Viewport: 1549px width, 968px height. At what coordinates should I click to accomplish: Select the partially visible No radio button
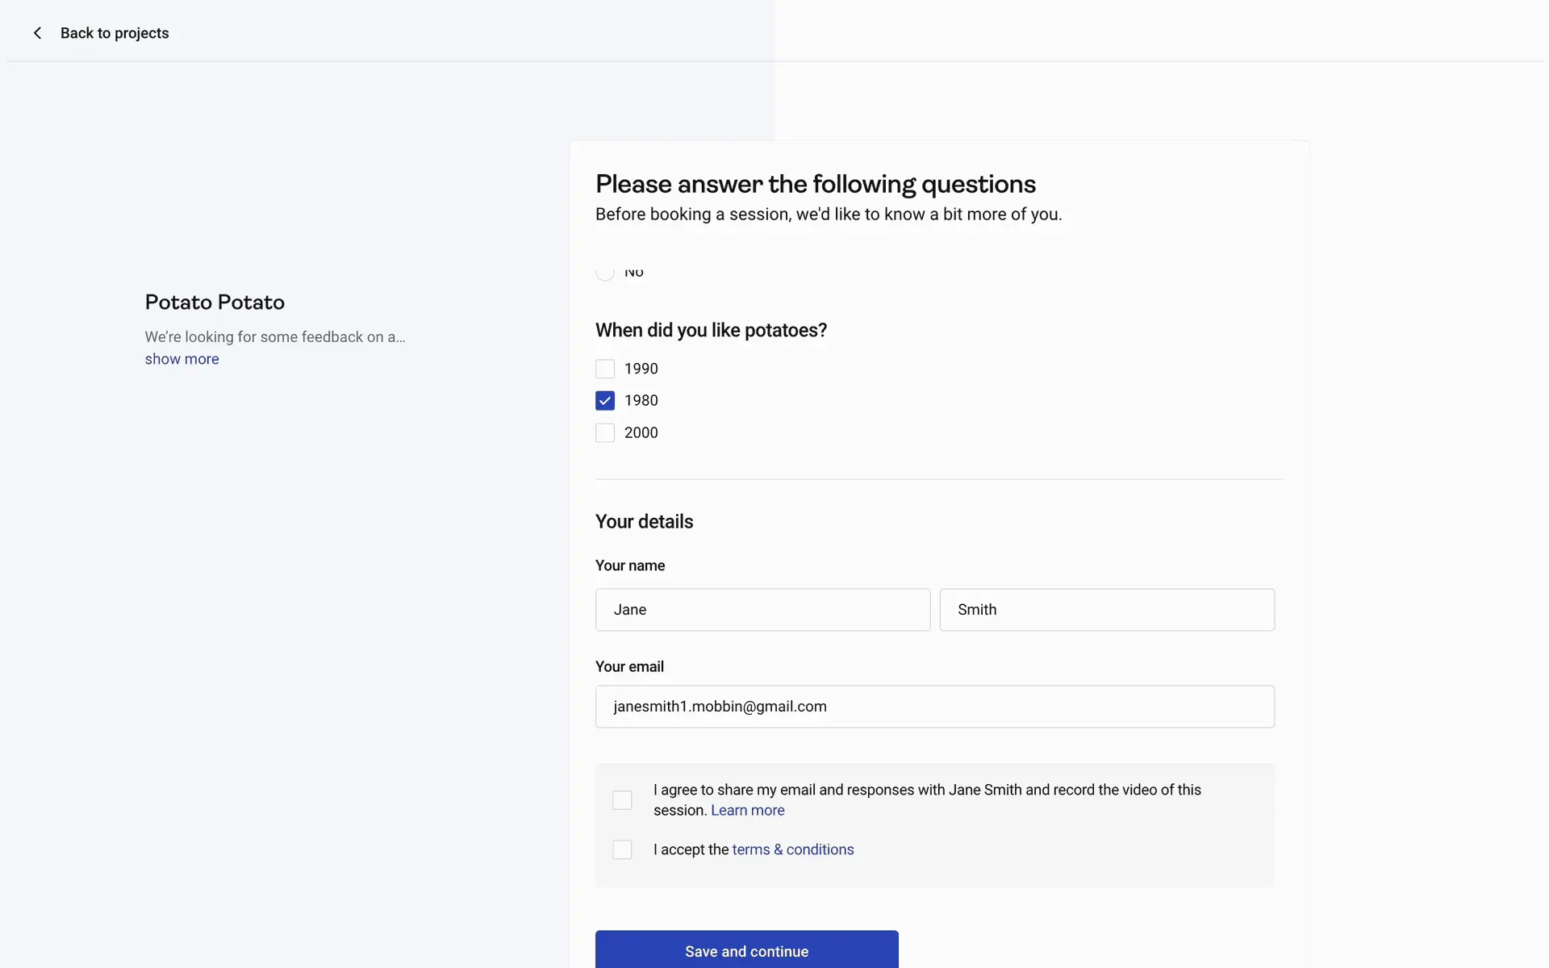(605, 273)
